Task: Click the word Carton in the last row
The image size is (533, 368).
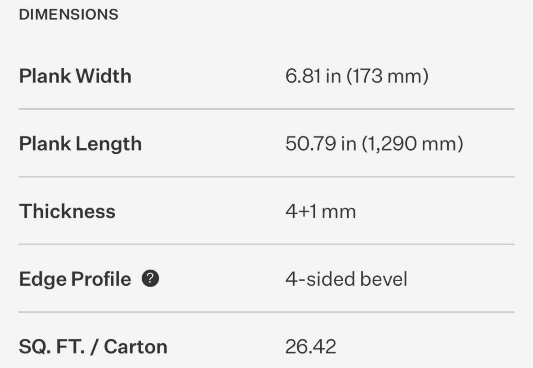Action: [x=135, y=347]
